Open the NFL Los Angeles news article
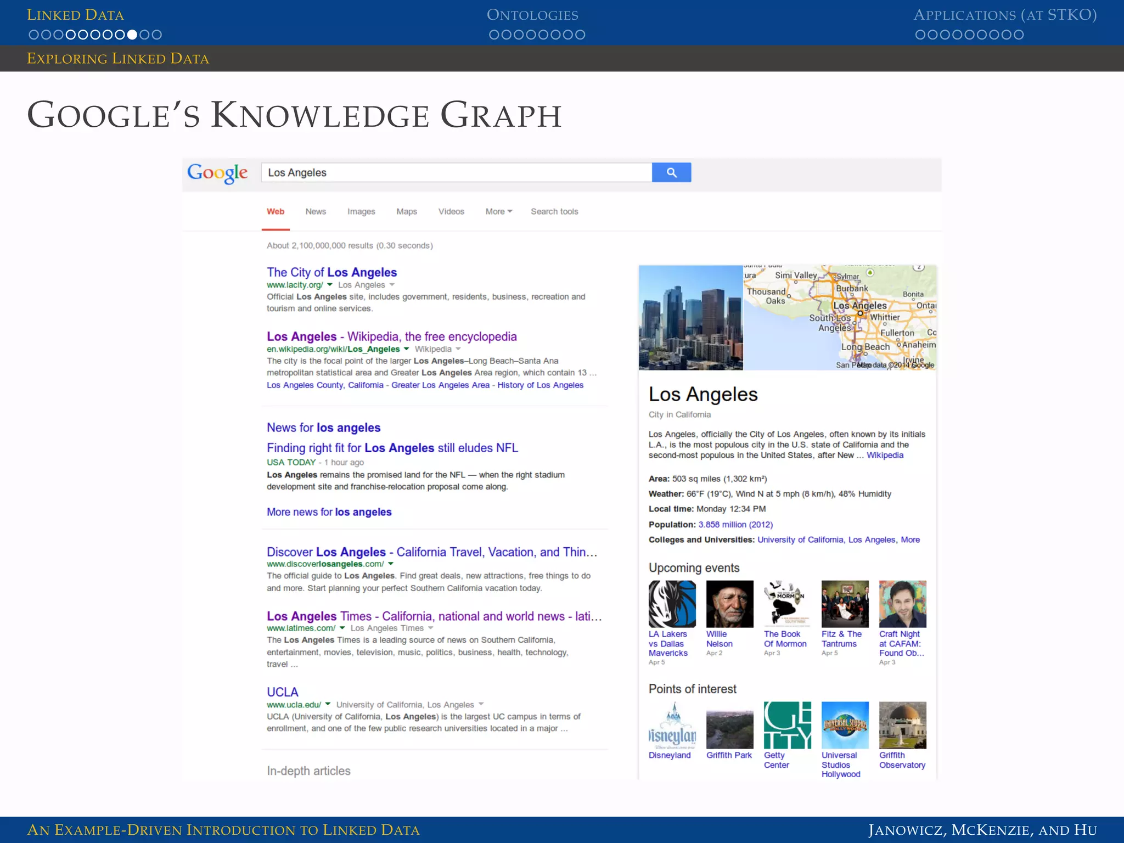1124x843 pixels. [x=392, y=448]
